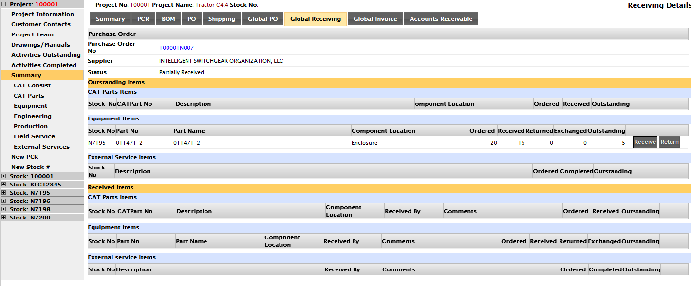Expand the Stock: N7196 node
Image resolution: width=691 pixels, height=286 pixels.
(4, 201)
